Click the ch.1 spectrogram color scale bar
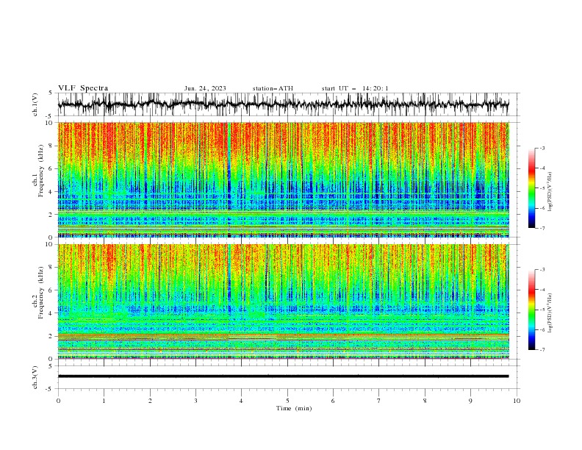 coord(531,188)
